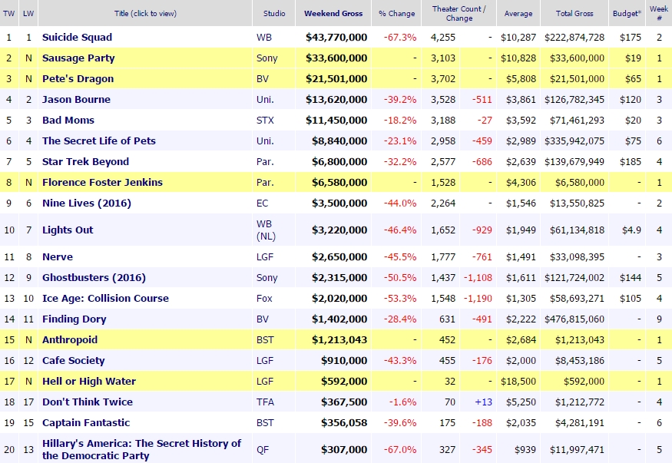Sort by the % Change header

pos(397,13)
